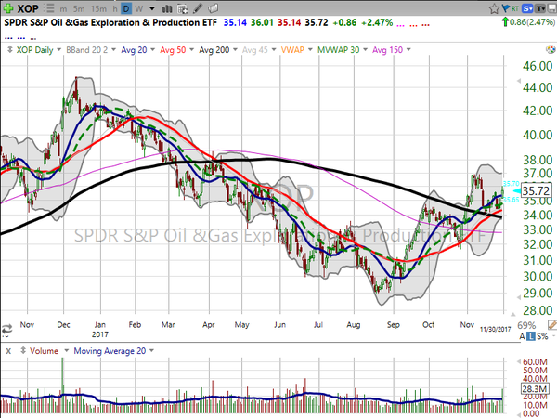557x418 pixels.
Task: Click the refresh arrows icon below the chart
Action: (x=6, y=330)
